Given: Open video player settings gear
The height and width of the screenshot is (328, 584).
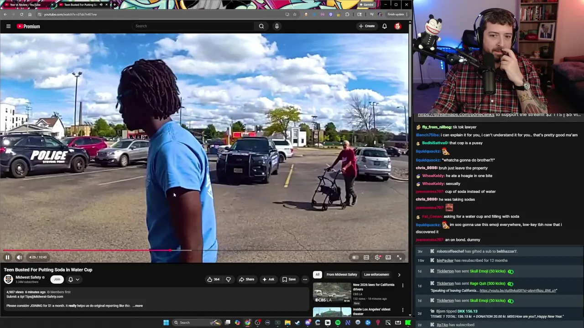Looking at the screenshot, I should click(x=377, y=257).
